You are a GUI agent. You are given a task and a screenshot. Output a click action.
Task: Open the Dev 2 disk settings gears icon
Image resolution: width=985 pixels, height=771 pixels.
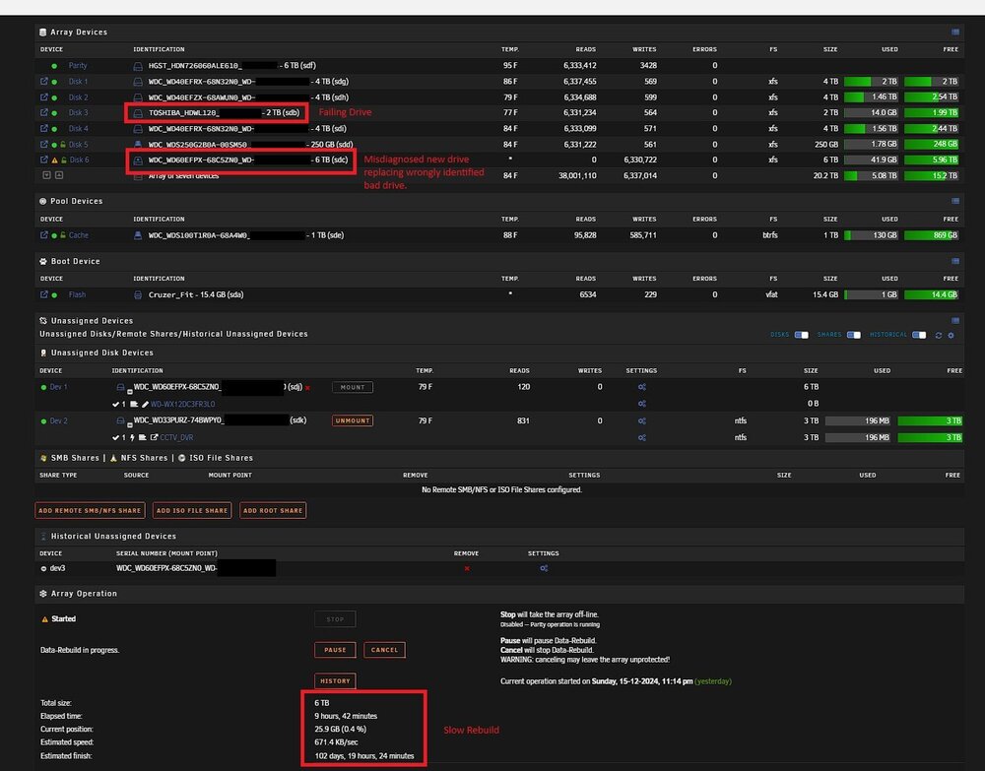641,420
